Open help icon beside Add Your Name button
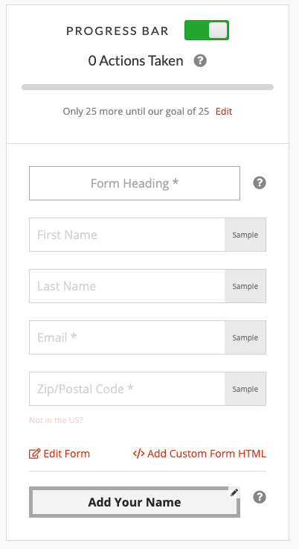Screen dimensions: 299x549 [x=260, y=497]
